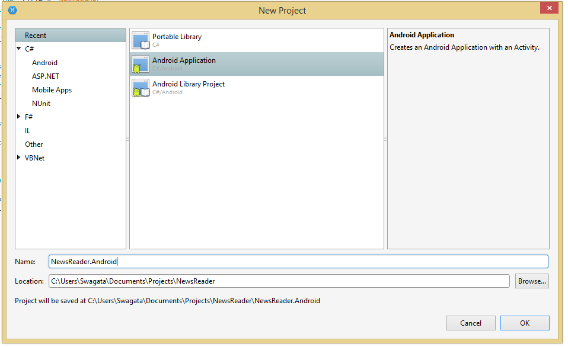Confirm with the OK button
Image resolution: width=568 pixels, height=347 pixels.
click(525, 323)
